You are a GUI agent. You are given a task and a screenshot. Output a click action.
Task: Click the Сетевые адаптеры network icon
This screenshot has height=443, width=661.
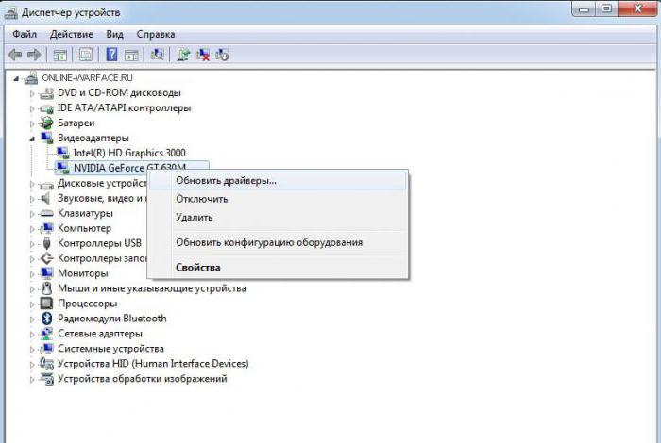pyautogui.click(x=46, y=334)
